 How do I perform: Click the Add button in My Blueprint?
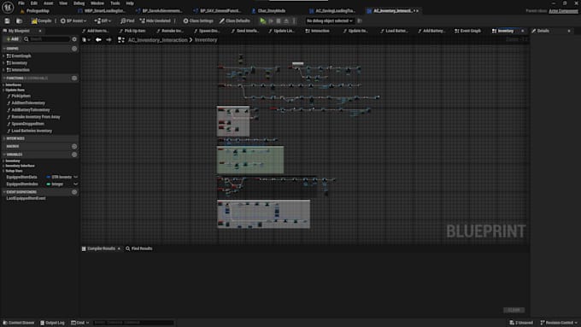click(x=12, y=39)
